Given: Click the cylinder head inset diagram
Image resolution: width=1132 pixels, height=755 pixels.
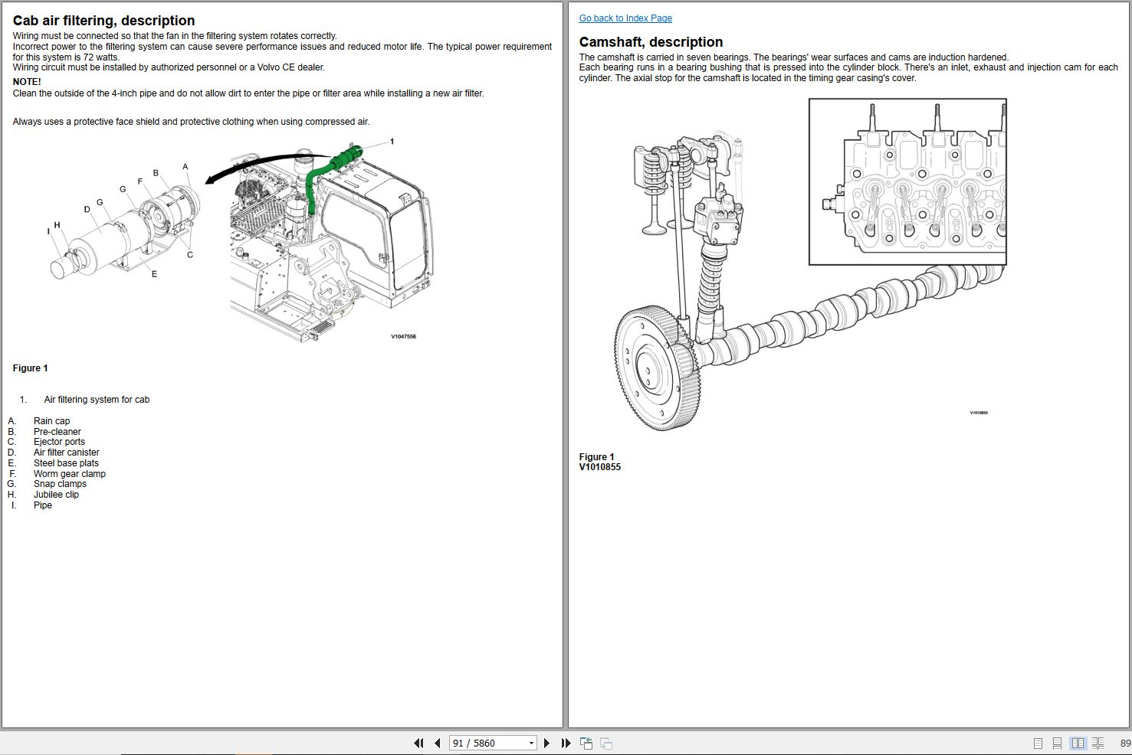Looking at the screenshot, I should pos(907,181).
